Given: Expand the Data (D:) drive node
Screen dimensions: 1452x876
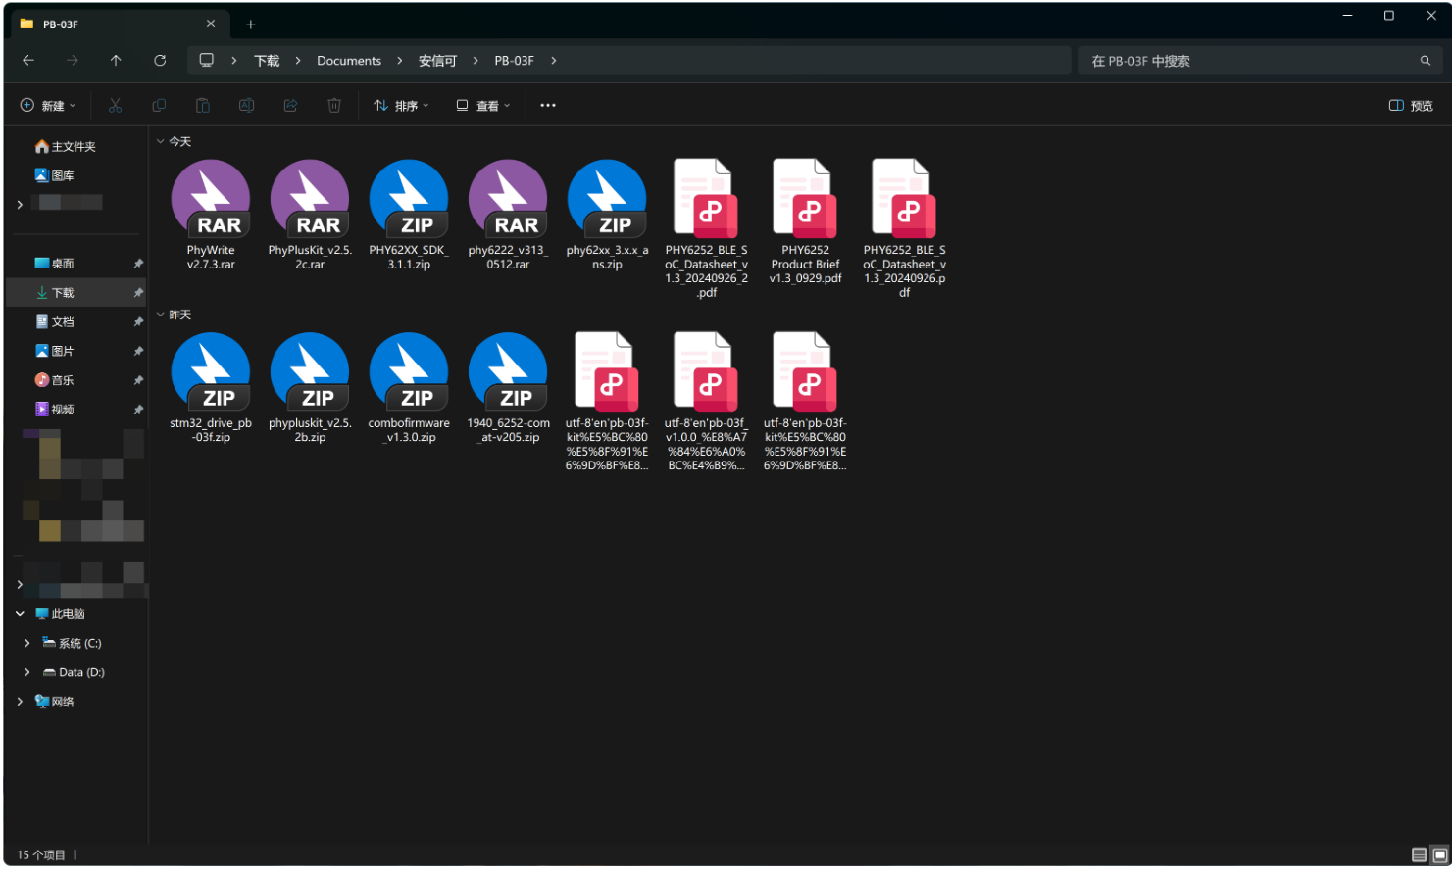Looking at the screenshot, I should coord(26,672).
